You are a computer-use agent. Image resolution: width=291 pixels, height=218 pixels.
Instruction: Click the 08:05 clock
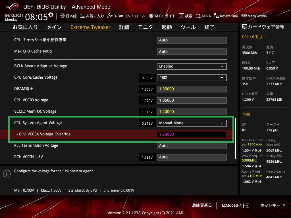tap(36, 17)
